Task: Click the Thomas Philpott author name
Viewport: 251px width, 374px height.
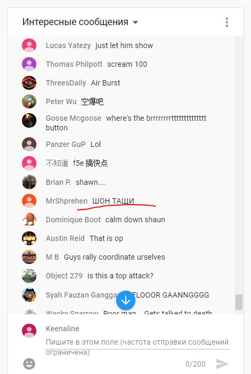Action: point(74,64)
